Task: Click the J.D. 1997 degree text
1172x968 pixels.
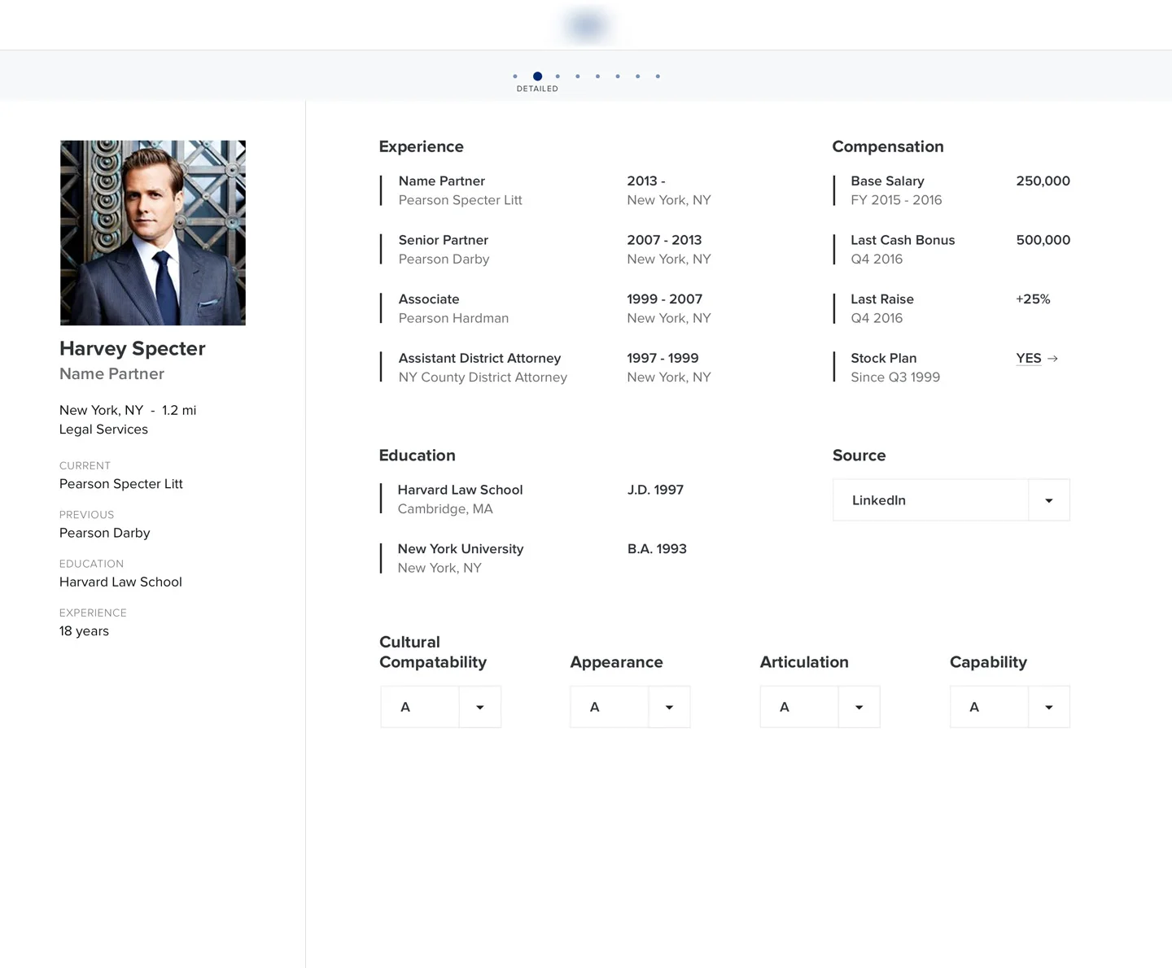Action: 655,490
